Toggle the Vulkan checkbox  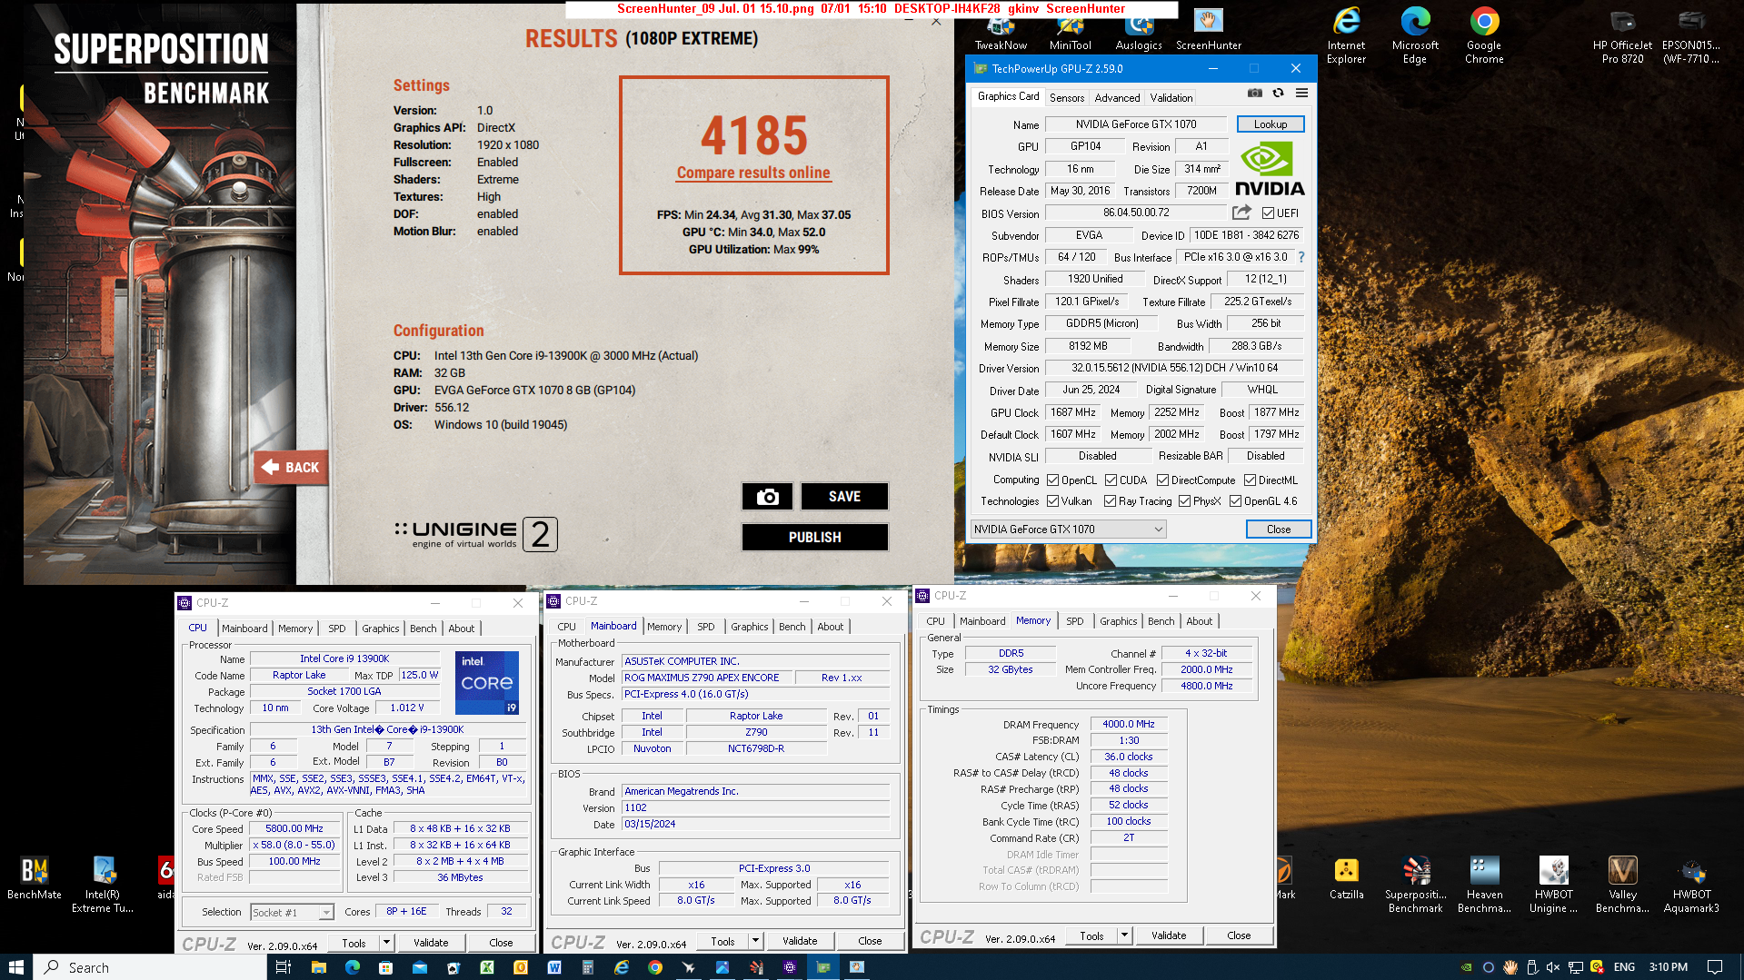pyautogui.click(x=1052, y=501)
